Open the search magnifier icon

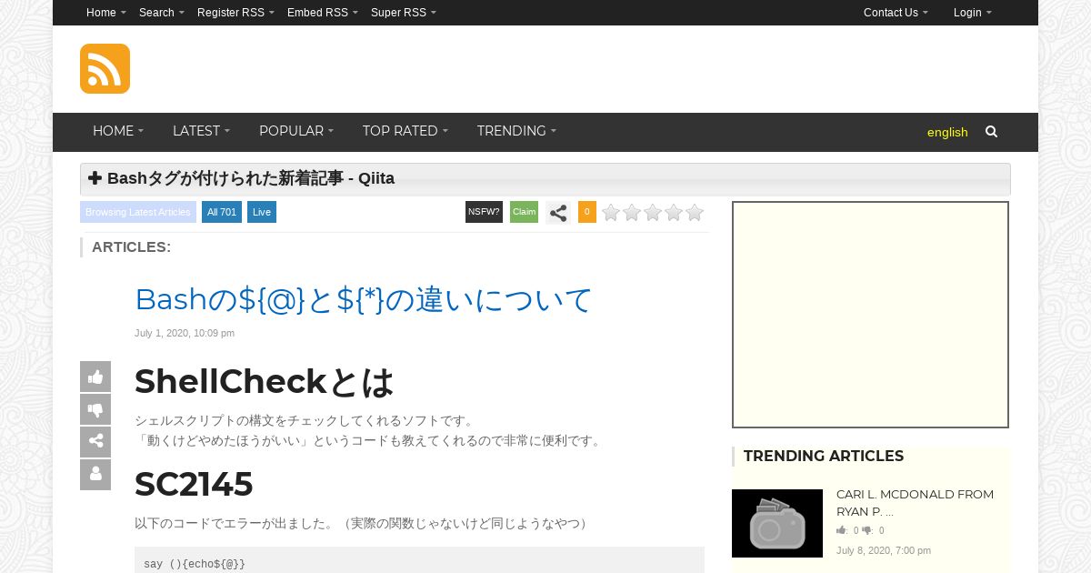991,131
